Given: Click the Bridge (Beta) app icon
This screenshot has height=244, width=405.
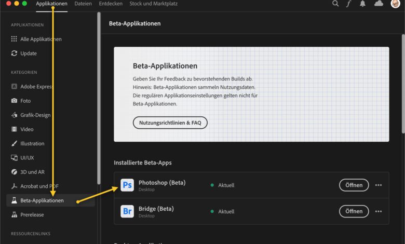Looking at the screenshot, I should tap(127, 211).
